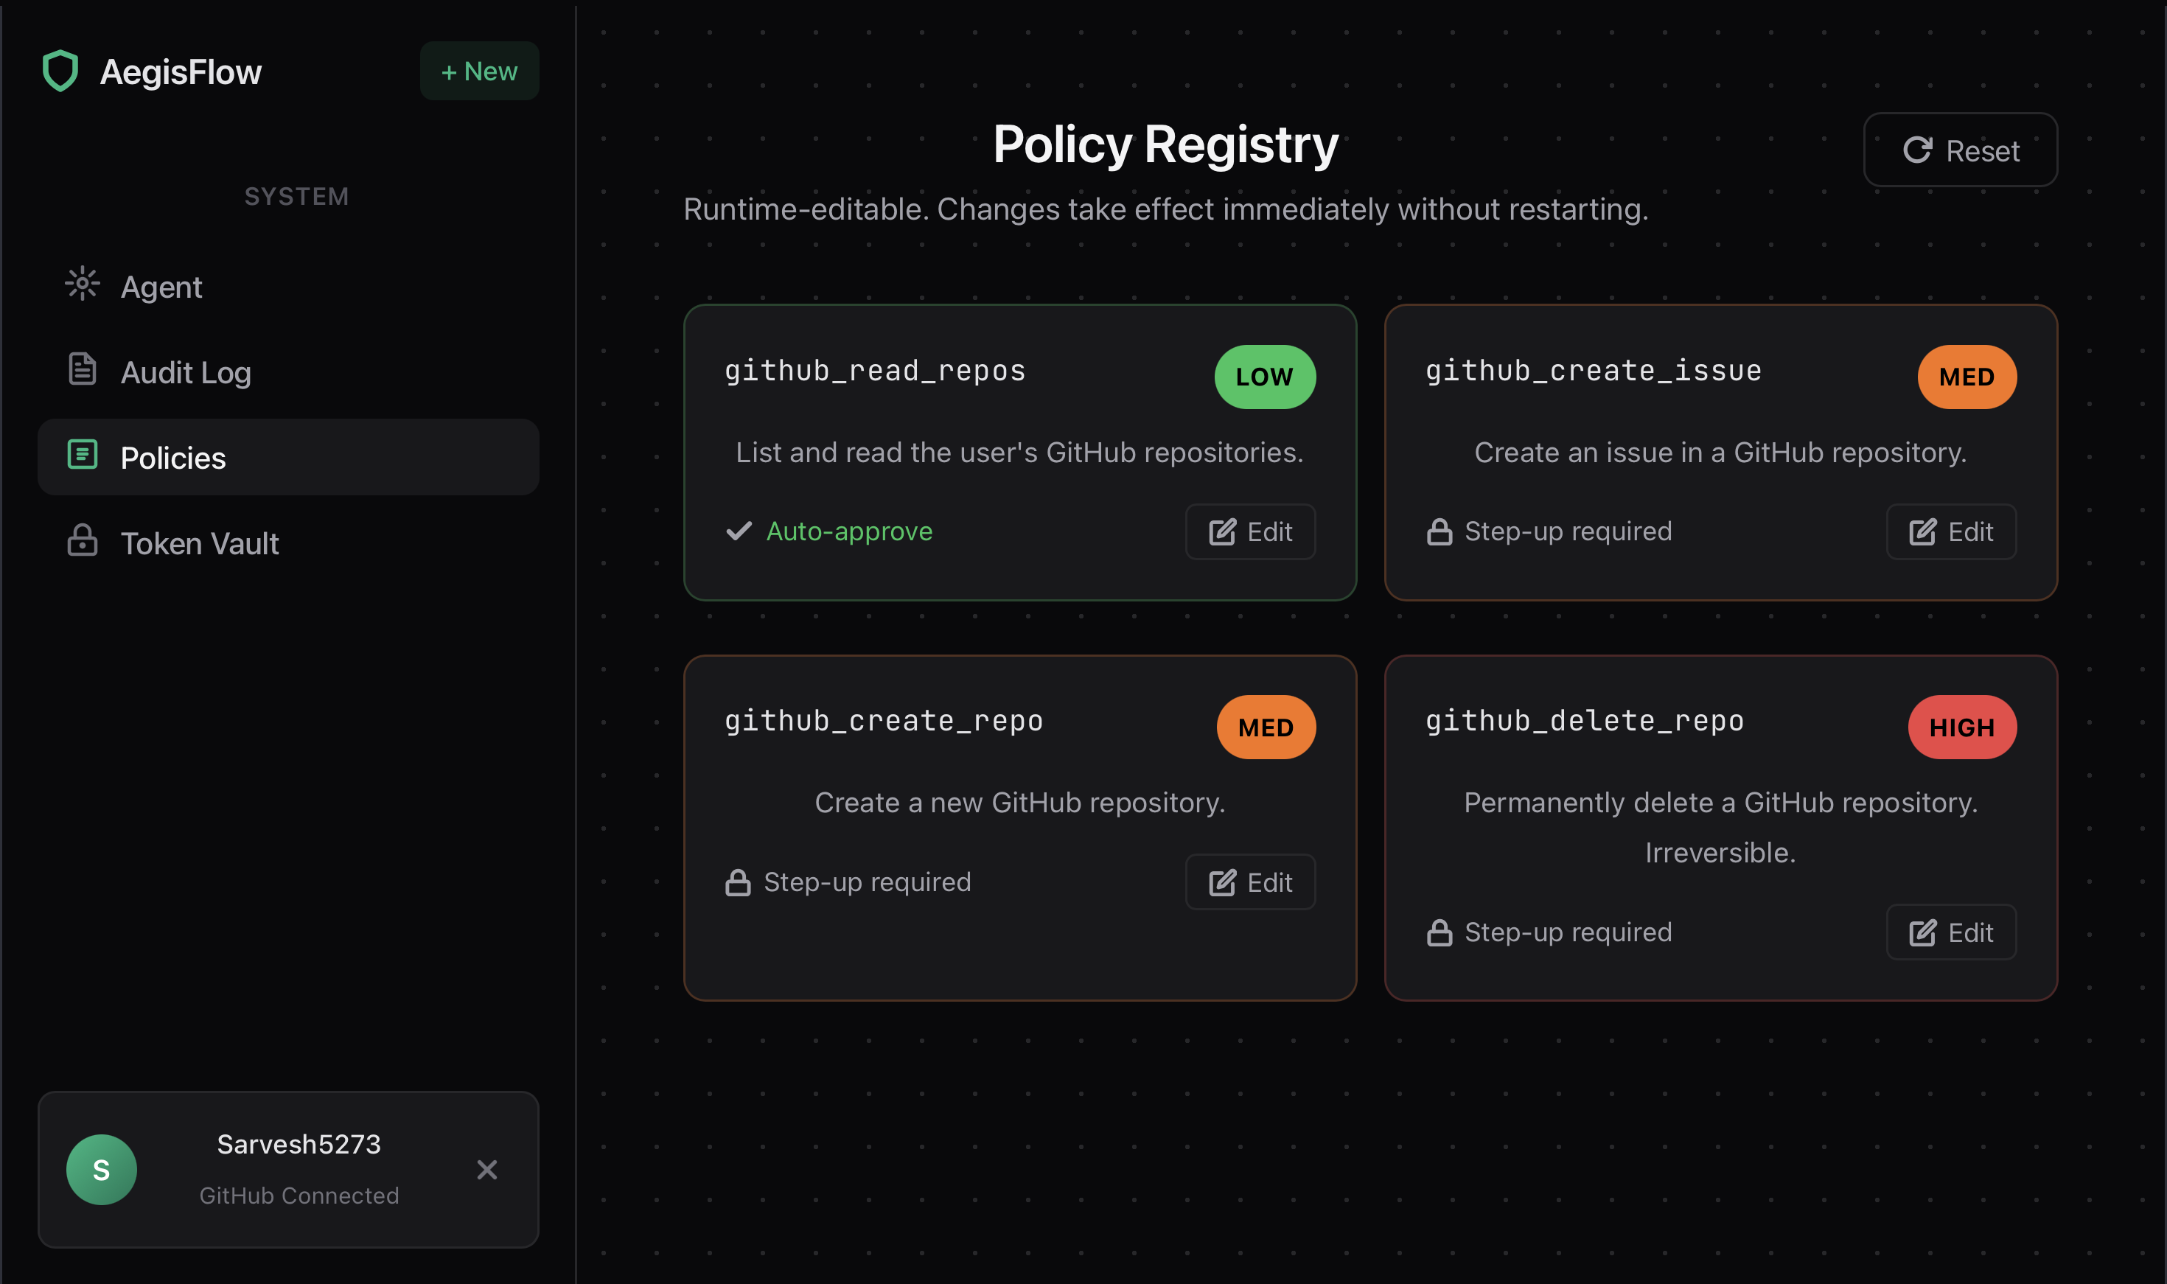Click the AegisFlow shield logo icon
Viewport: 2167px width, 1284px height.
[60, 71]
